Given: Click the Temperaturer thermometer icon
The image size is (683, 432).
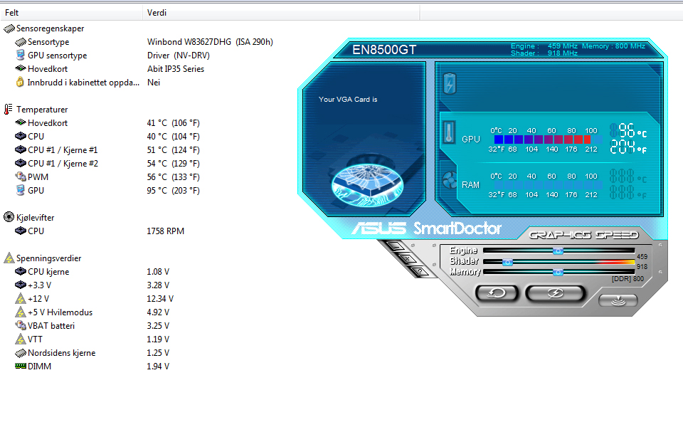Looking at the screenshot, I should tap(9, 110).
